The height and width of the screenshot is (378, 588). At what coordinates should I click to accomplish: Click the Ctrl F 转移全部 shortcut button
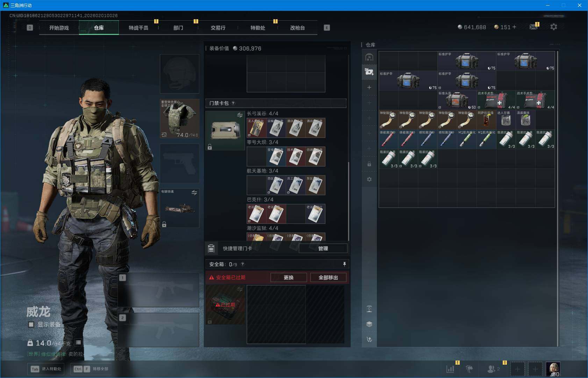(x=90, y=369)
